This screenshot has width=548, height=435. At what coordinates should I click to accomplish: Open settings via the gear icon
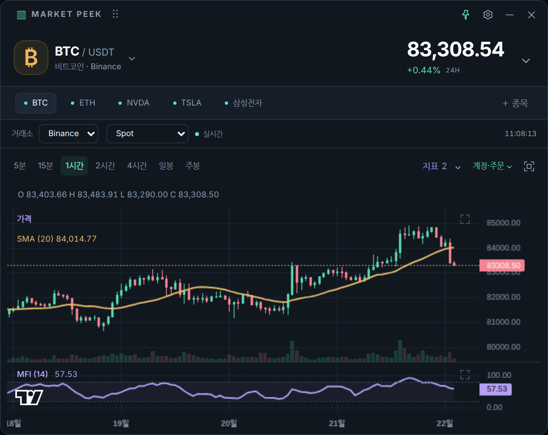pos(488,15)
